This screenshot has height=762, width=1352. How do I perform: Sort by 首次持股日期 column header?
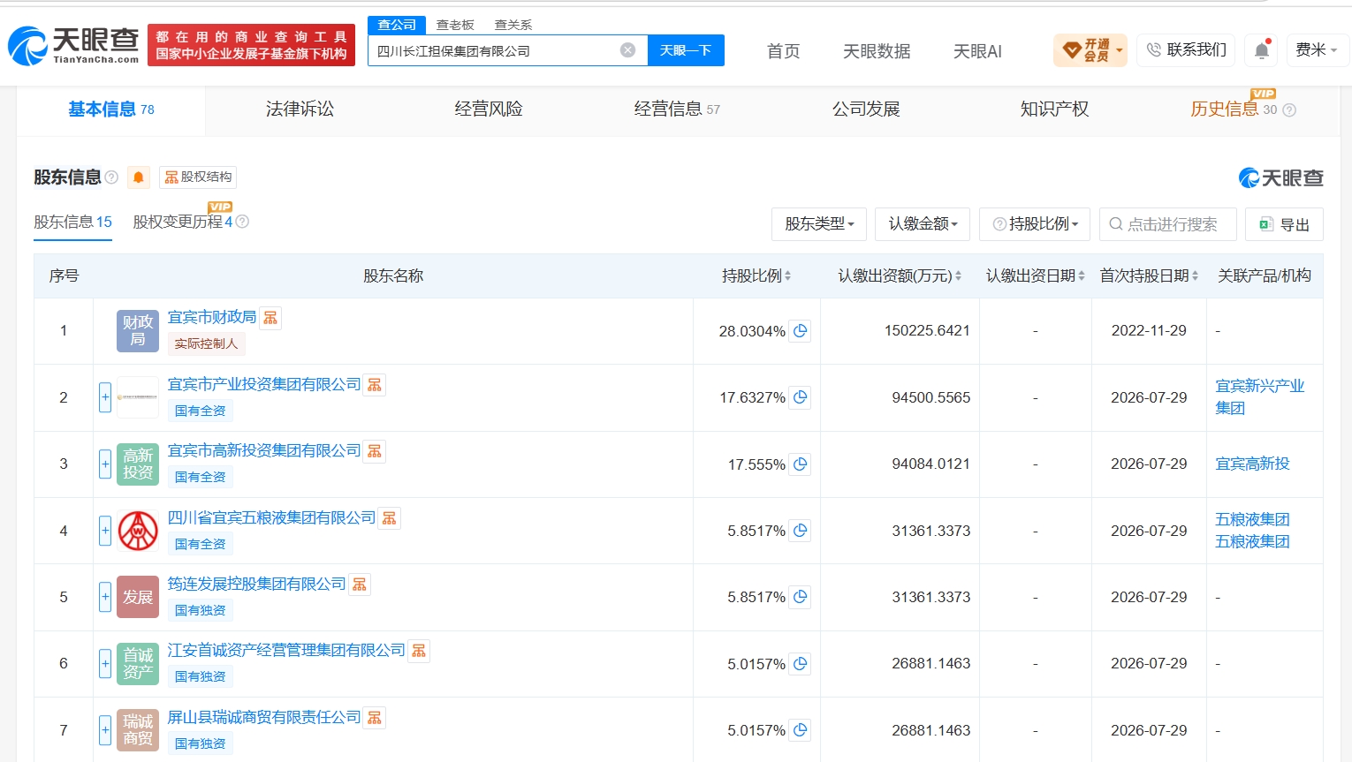pos(1149,276)
